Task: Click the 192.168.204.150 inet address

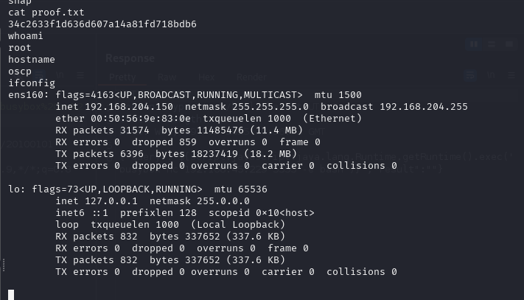Action: (x=129, y=107)
